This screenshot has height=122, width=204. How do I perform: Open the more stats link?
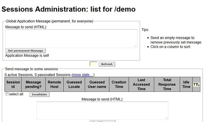click(83, 75)
